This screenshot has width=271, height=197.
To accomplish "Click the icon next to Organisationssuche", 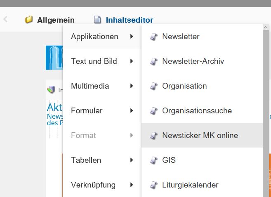I will [153, 111].
